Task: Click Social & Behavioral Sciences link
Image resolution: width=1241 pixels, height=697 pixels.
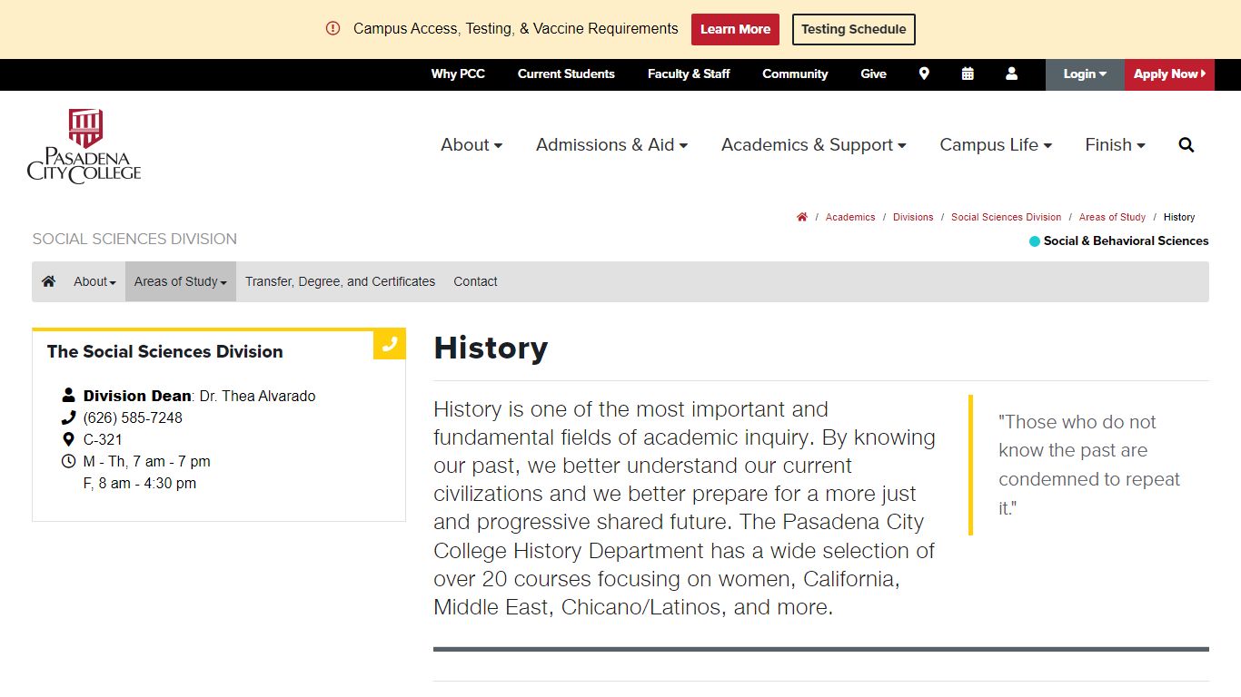Action: pyautogui.click(x=1126, y=241)
